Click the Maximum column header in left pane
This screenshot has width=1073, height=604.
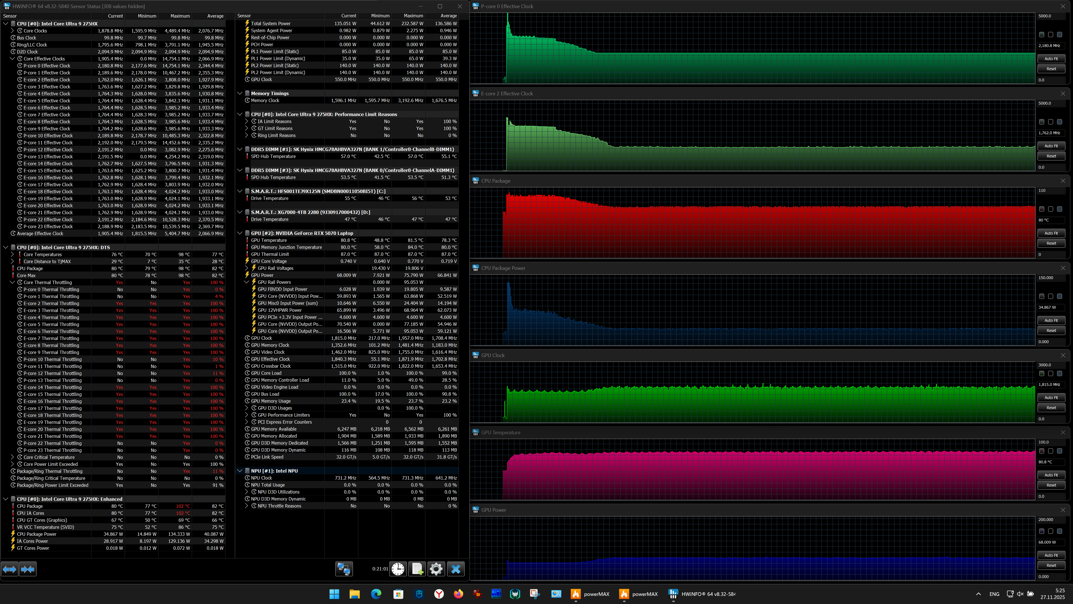tap(180, 16)
